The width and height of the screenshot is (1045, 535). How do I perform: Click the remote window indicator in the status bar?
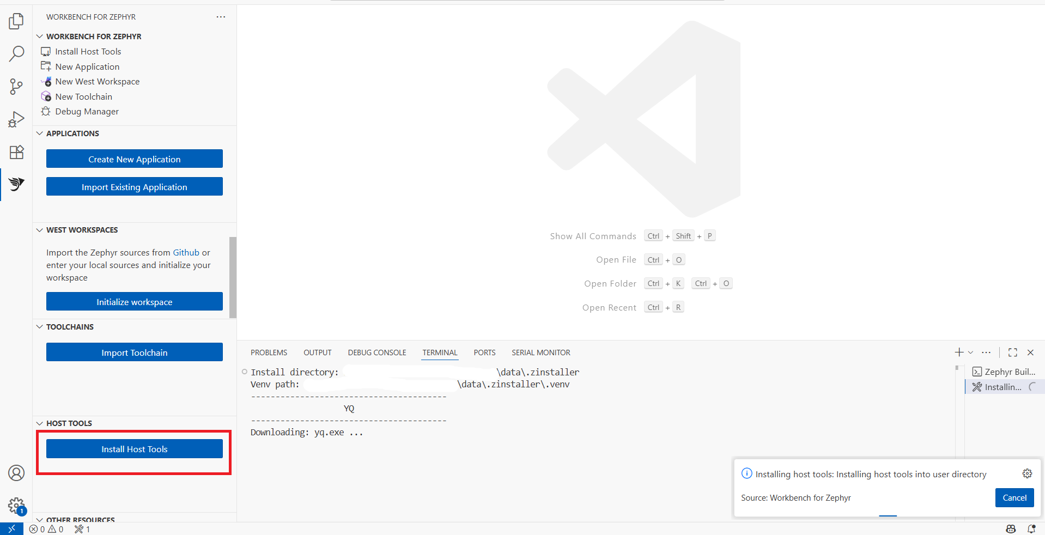point(11,528)
